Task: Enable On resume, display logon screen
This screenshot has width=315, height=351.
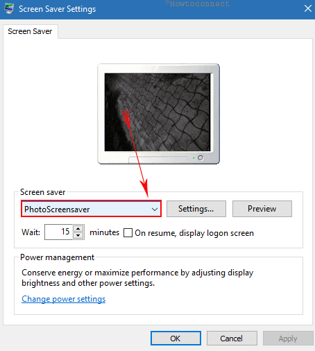Action: point(128,233)
